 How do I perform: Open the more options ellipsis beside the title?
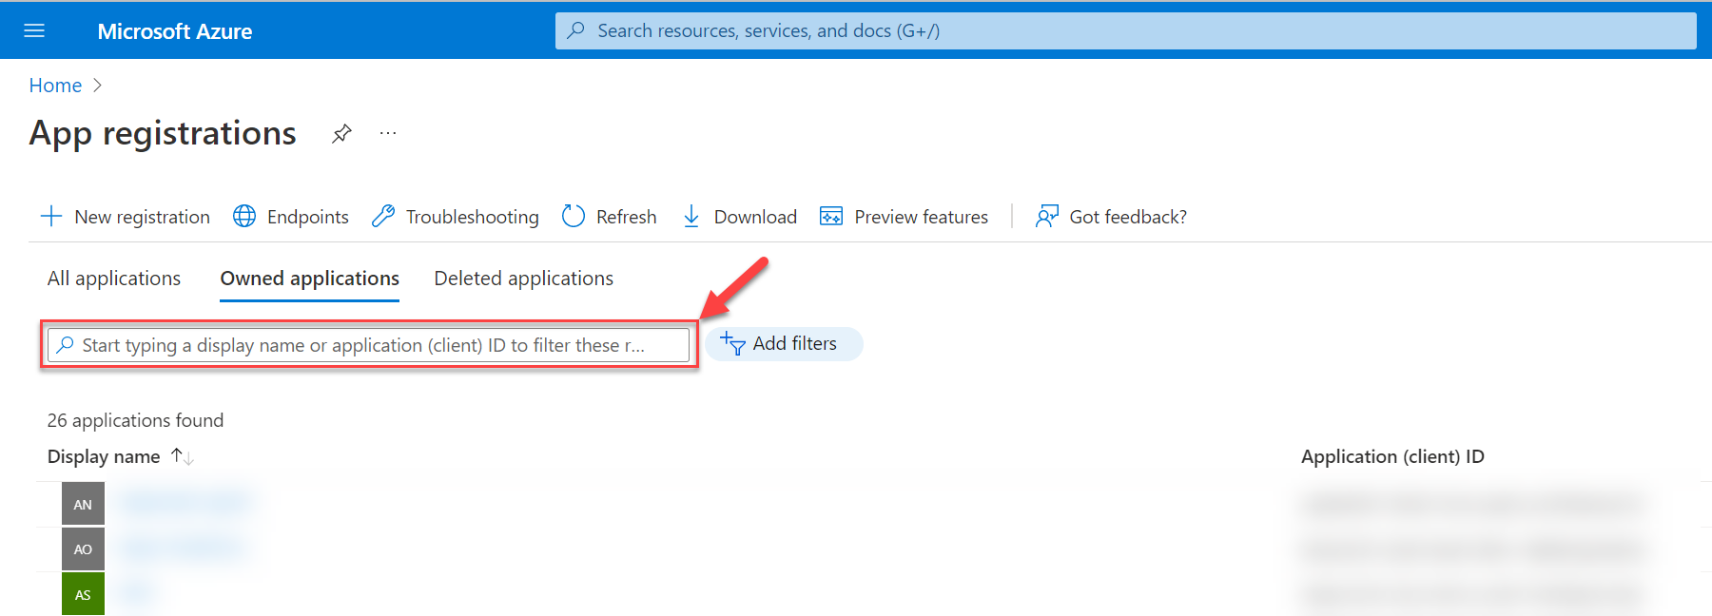point(388,133)
